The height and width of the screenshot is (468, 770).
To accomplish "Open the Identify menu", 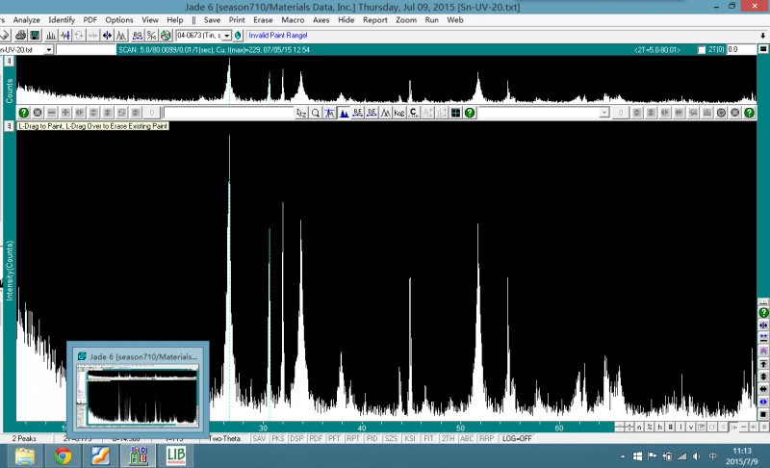I will (62, 19).
